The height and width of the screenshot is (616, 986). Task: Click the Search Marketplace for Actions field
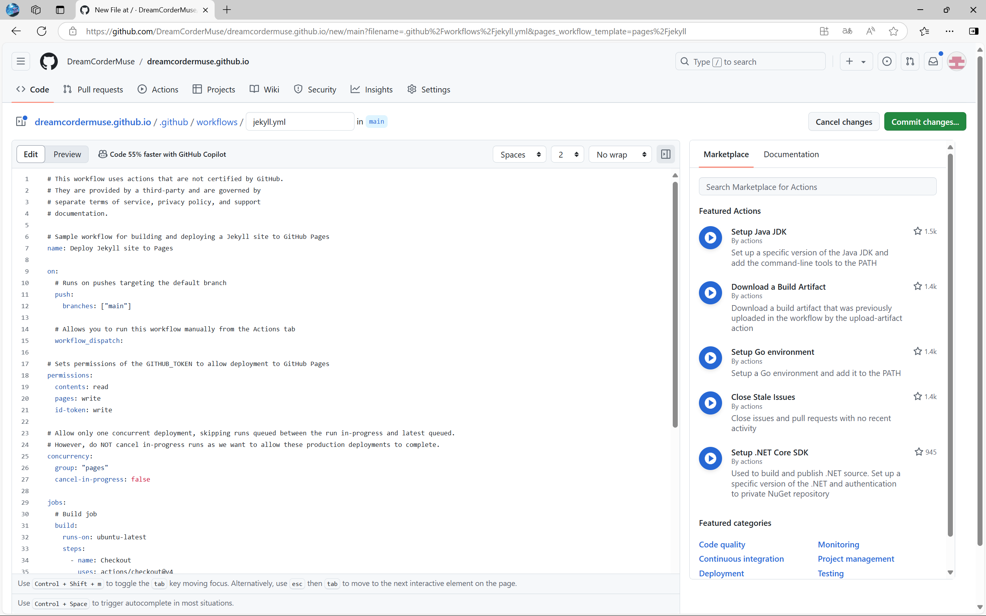click(817, 186)
